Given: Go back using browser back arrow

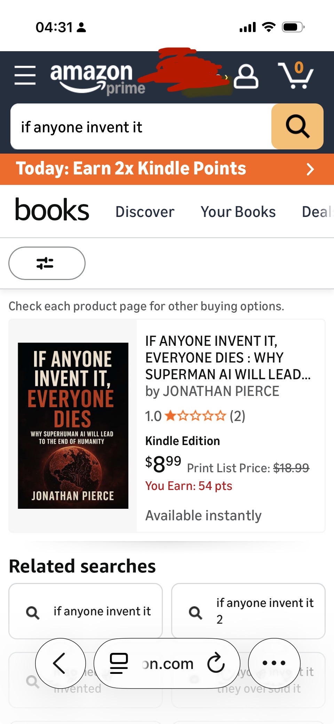Looking at the screenshot, I should pyautogui.click(x=61, y=663).
